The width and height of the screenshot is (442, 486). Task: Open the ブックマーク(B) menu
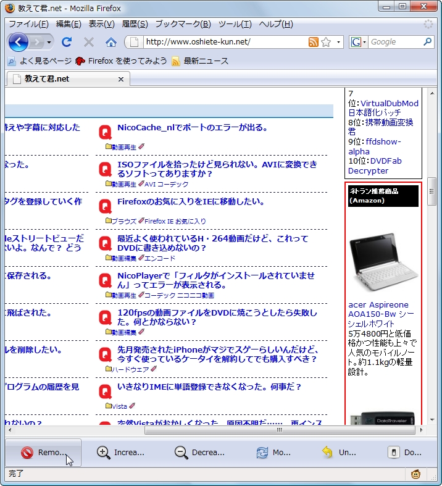tap(183, 24)
